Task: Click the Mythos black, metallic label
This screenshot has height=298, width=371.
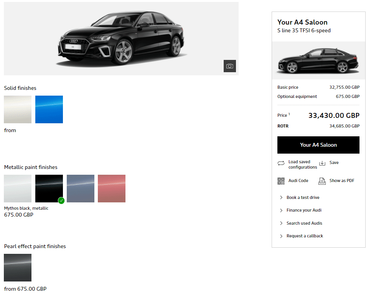Action: (26, 208)
